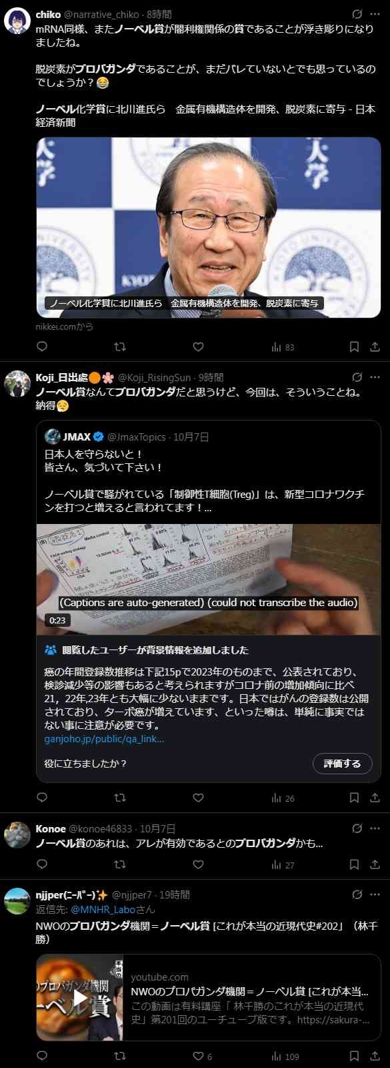
Task: Open @MNHR_Labo profile mention
Action: coord(103,909)
